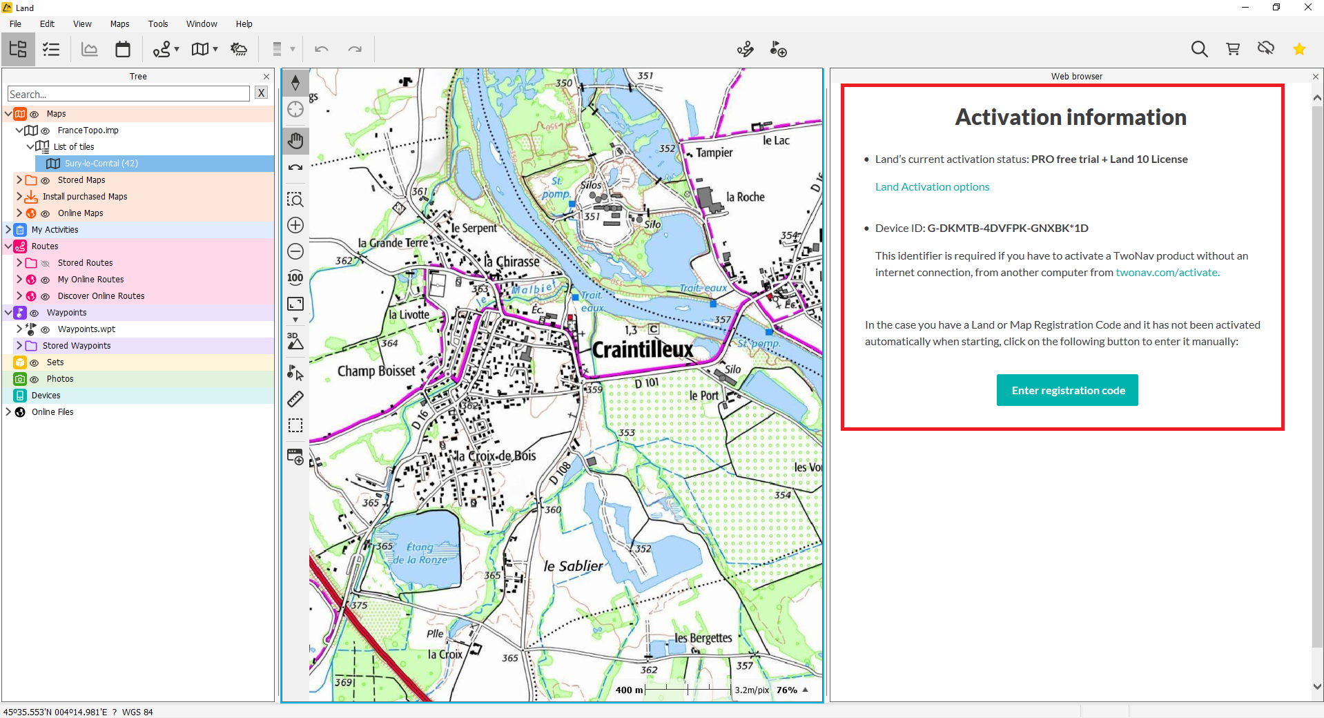This screenshot has width=1324, height=718.
Task: Select the measuring ruler tool
Action: click(x=295, y=399)
